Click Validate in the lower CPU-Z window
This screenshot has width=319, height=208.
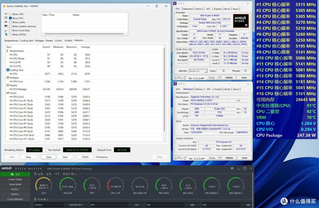(x=229, y=158)
